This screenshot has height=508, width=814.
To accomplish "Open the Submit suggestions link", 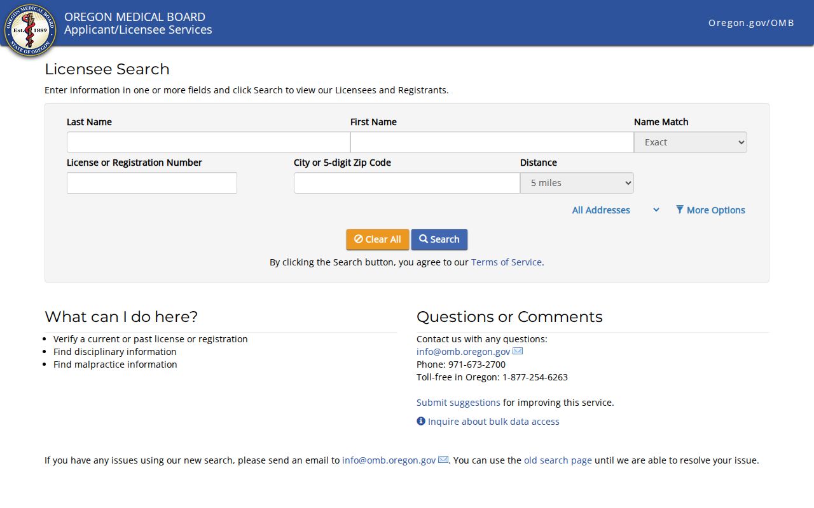I will (x=459, y=403).
